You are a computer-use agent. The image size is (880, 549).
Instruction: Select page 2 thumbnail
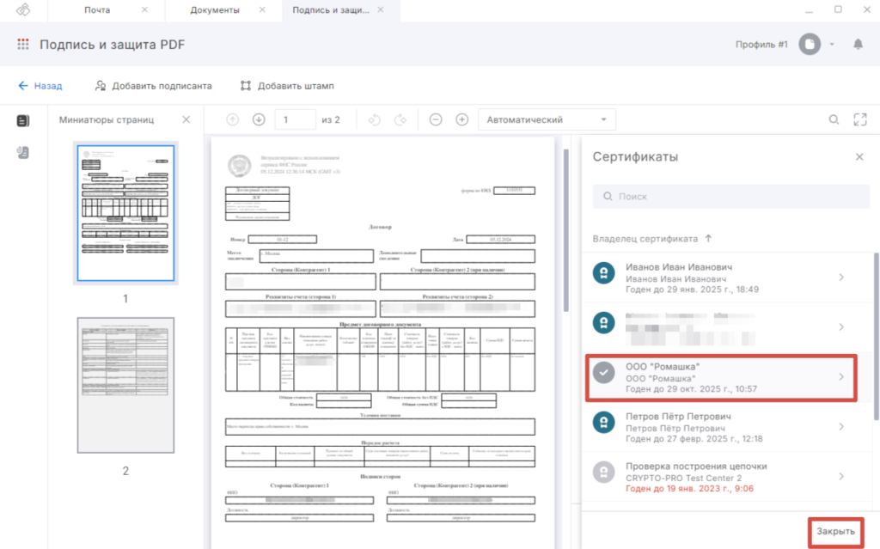click(125, 385)
